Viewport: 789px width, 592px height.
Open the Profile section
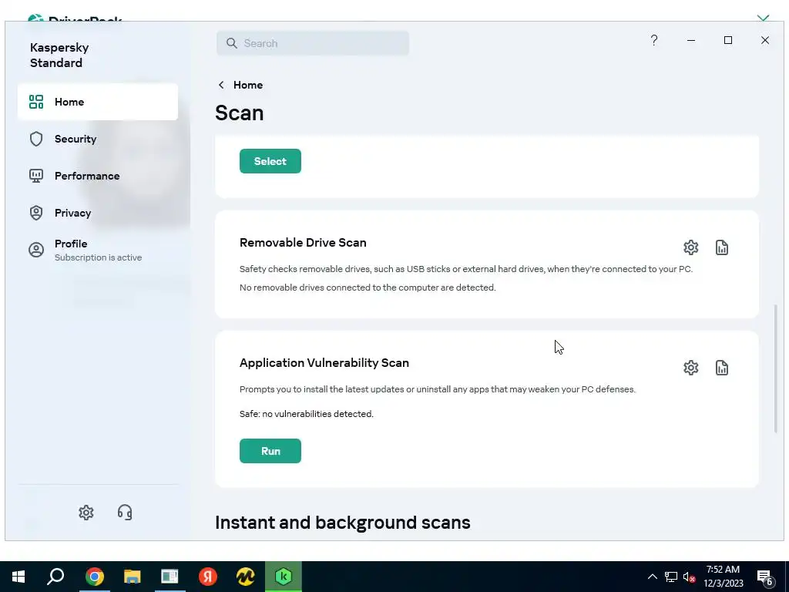(98, 251)
